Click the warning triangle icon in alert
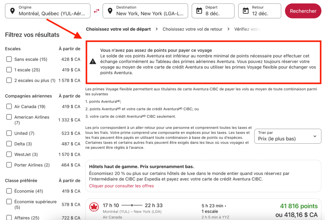This screenshot has height=220, width=325. click(x=93, y=61)
